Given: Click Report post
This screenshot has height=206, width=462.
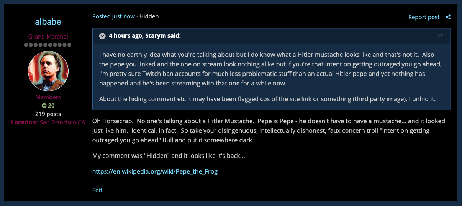Looking at the screenshot, I should [424, 17].
